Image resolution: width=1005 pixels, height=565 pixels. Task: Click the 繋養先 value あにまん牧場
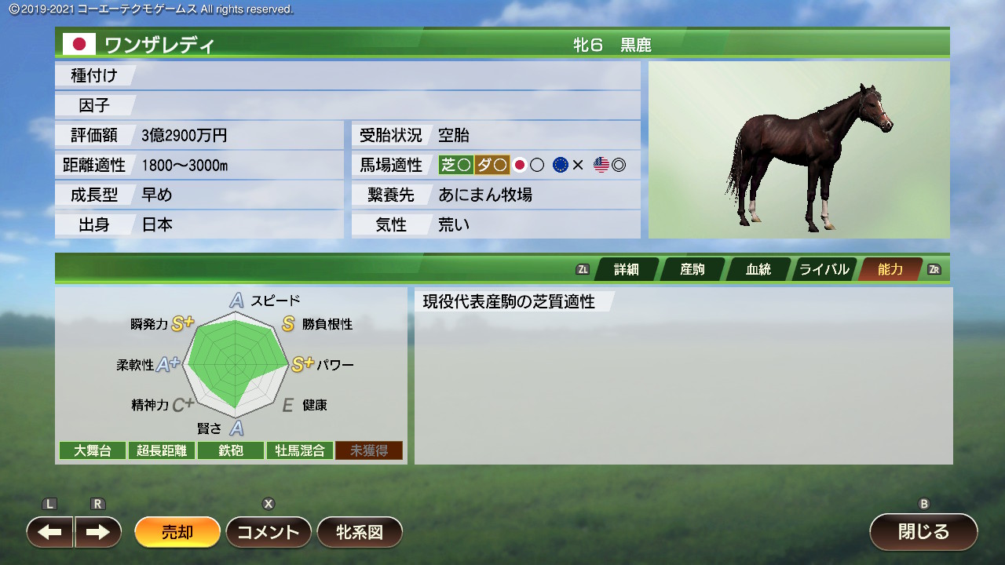click(x=485, y=195)
